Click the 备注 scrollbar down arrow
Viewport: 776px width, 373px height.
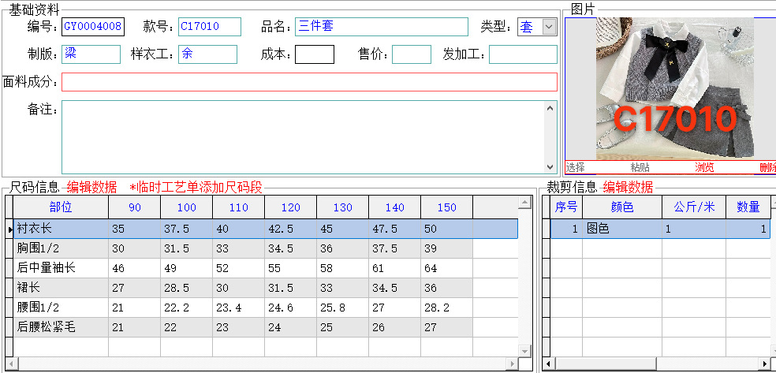(x=550, y=167)
